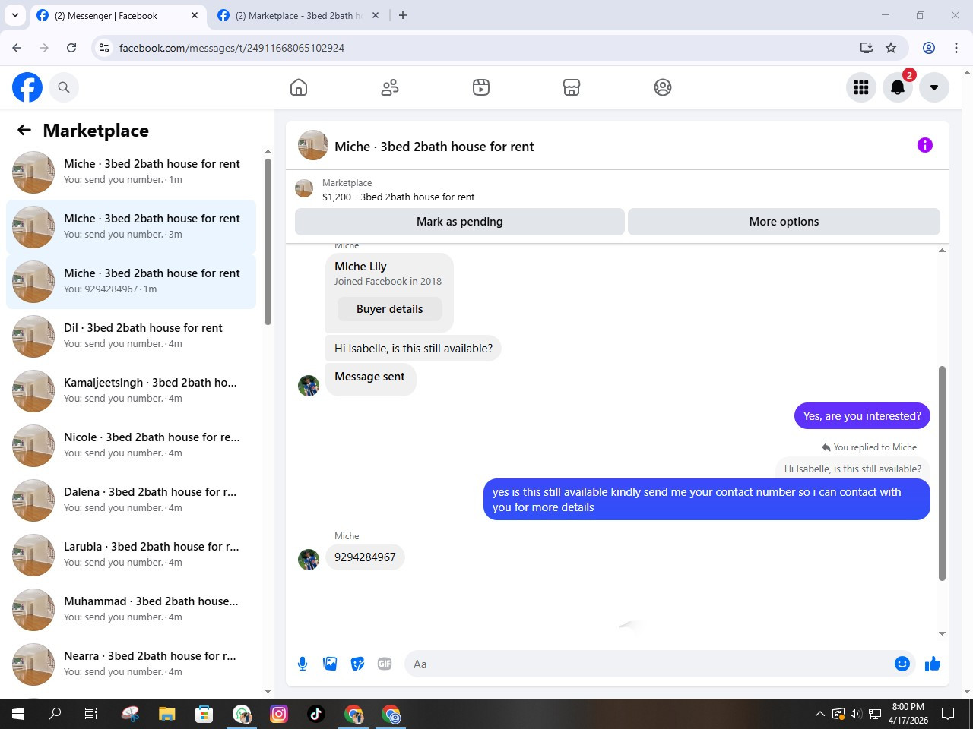Open the Reels video icon
This screenshot has height=729, width=973.
tap(481, 87)
